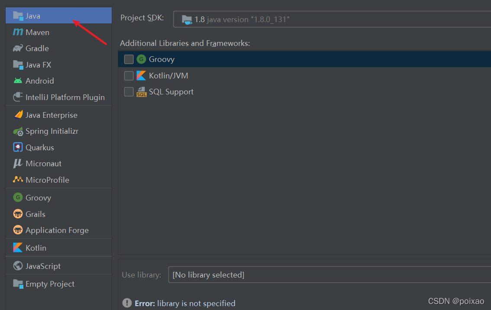This screenshot has height=310, width=491.
Task: Click the Groovy icon in frameworks list
Action: pyautogui.click(x=141, y=59)
